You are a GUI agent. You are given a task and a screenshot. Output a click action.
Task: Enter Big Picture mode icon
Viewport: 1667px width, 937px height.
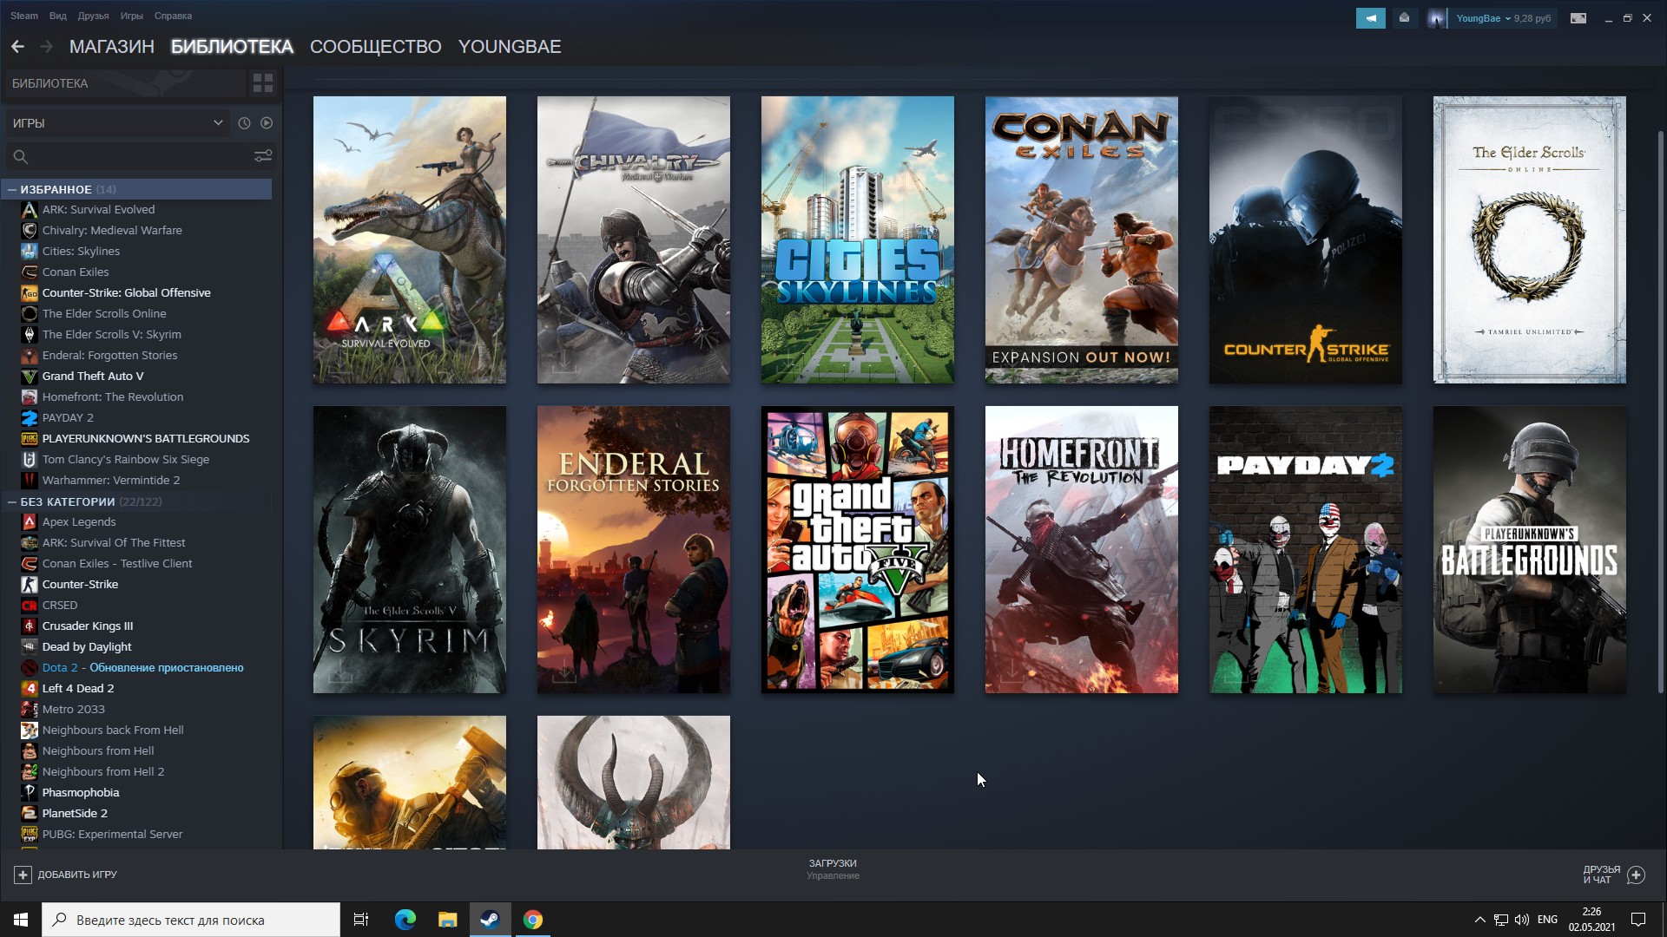(1578, 18)
